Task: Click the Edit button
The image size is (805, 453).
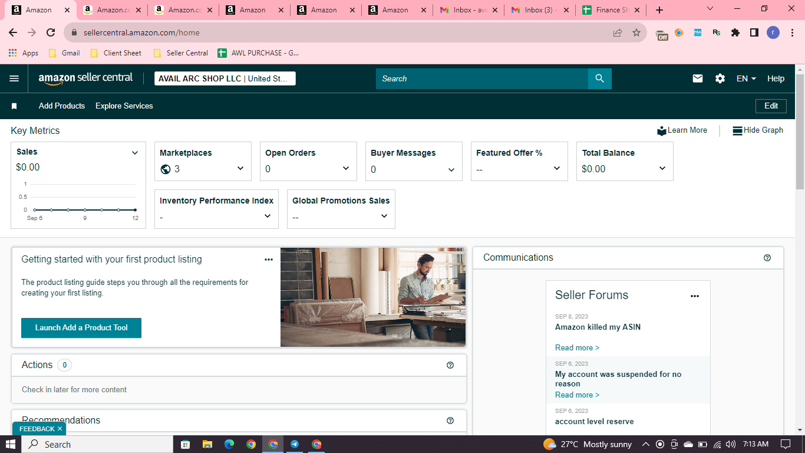Action: click(x=771, y=106)
